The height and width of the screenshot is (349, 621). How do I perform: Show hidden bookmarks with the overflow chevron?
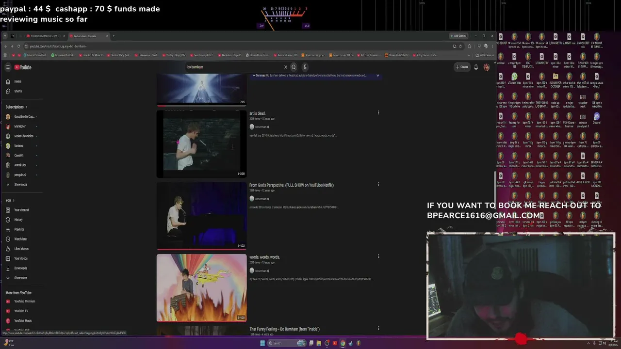pyautogui.click(x=468, y=55)
